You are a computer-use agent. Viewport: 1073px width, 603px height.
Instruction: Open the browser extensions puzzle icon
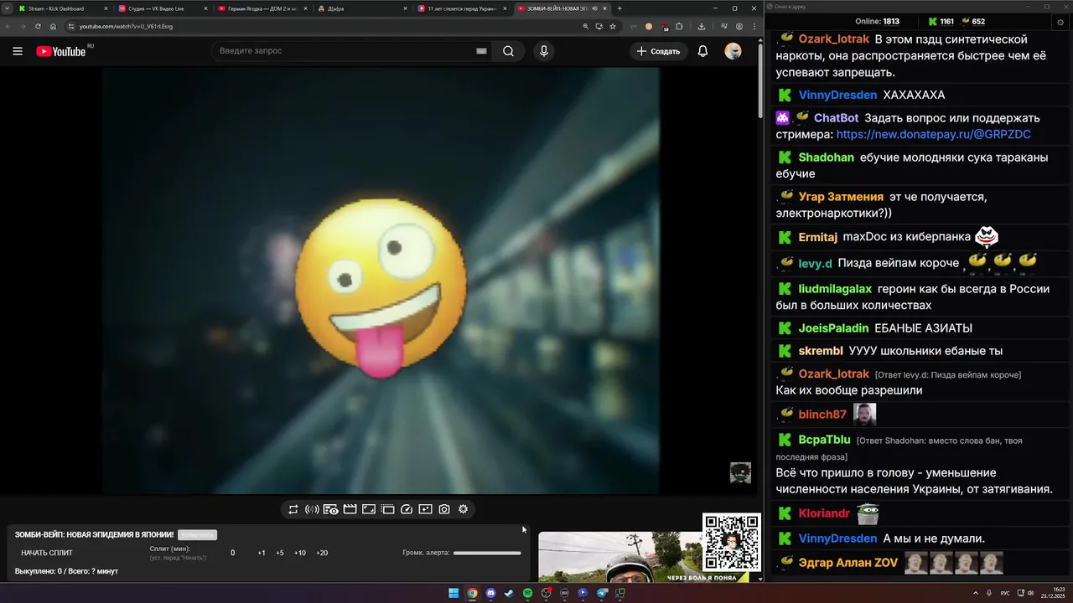(679, 26)
